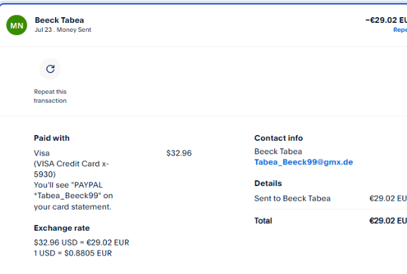Click the 'Exchange rate' heading
Viewport: 407px width, 274px height.
(61, 228)
